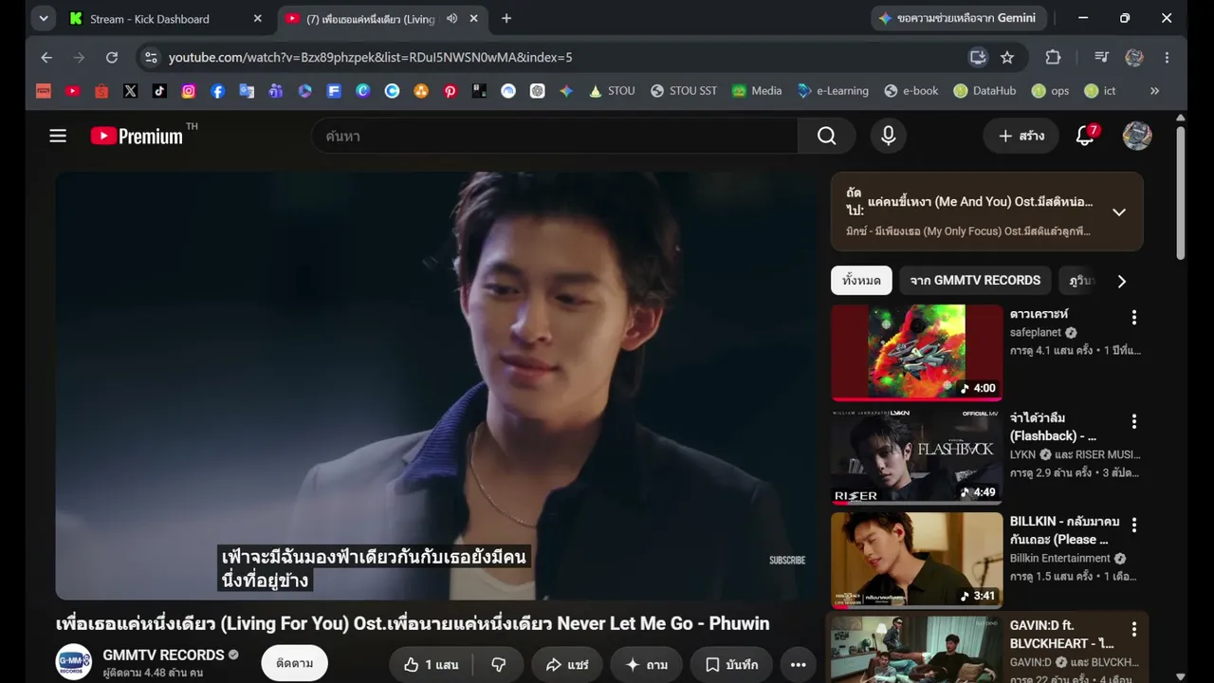This screenshot has height=683, width=1214.
Task: Open YouTube notifications bell
Action: [x=1086, y=136]
